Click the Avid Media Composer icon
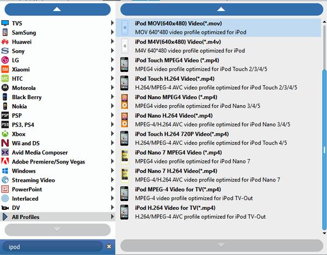The image size is (327, 255). (x=5, y=153)
